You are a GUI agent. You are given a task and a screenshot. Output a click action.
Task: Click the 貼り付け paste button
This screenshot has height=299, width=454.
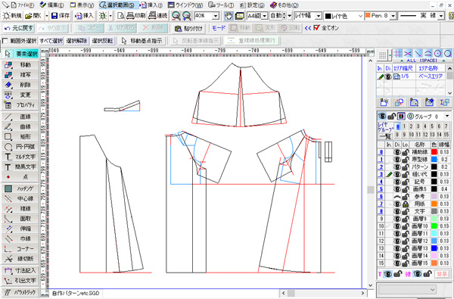[x=189, y=29]
